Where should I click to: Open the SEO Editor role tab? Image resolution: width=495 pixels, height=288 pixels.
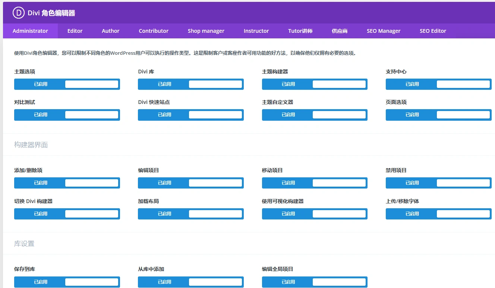pyautogui.click(x=432, y=31)
